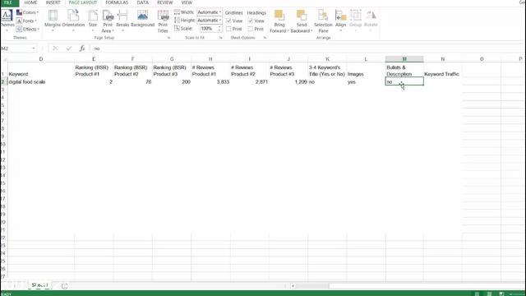Open Scale to Fit dialog launcher
The width and height of the screenshot is (526, 296).
tap(221, 38)
